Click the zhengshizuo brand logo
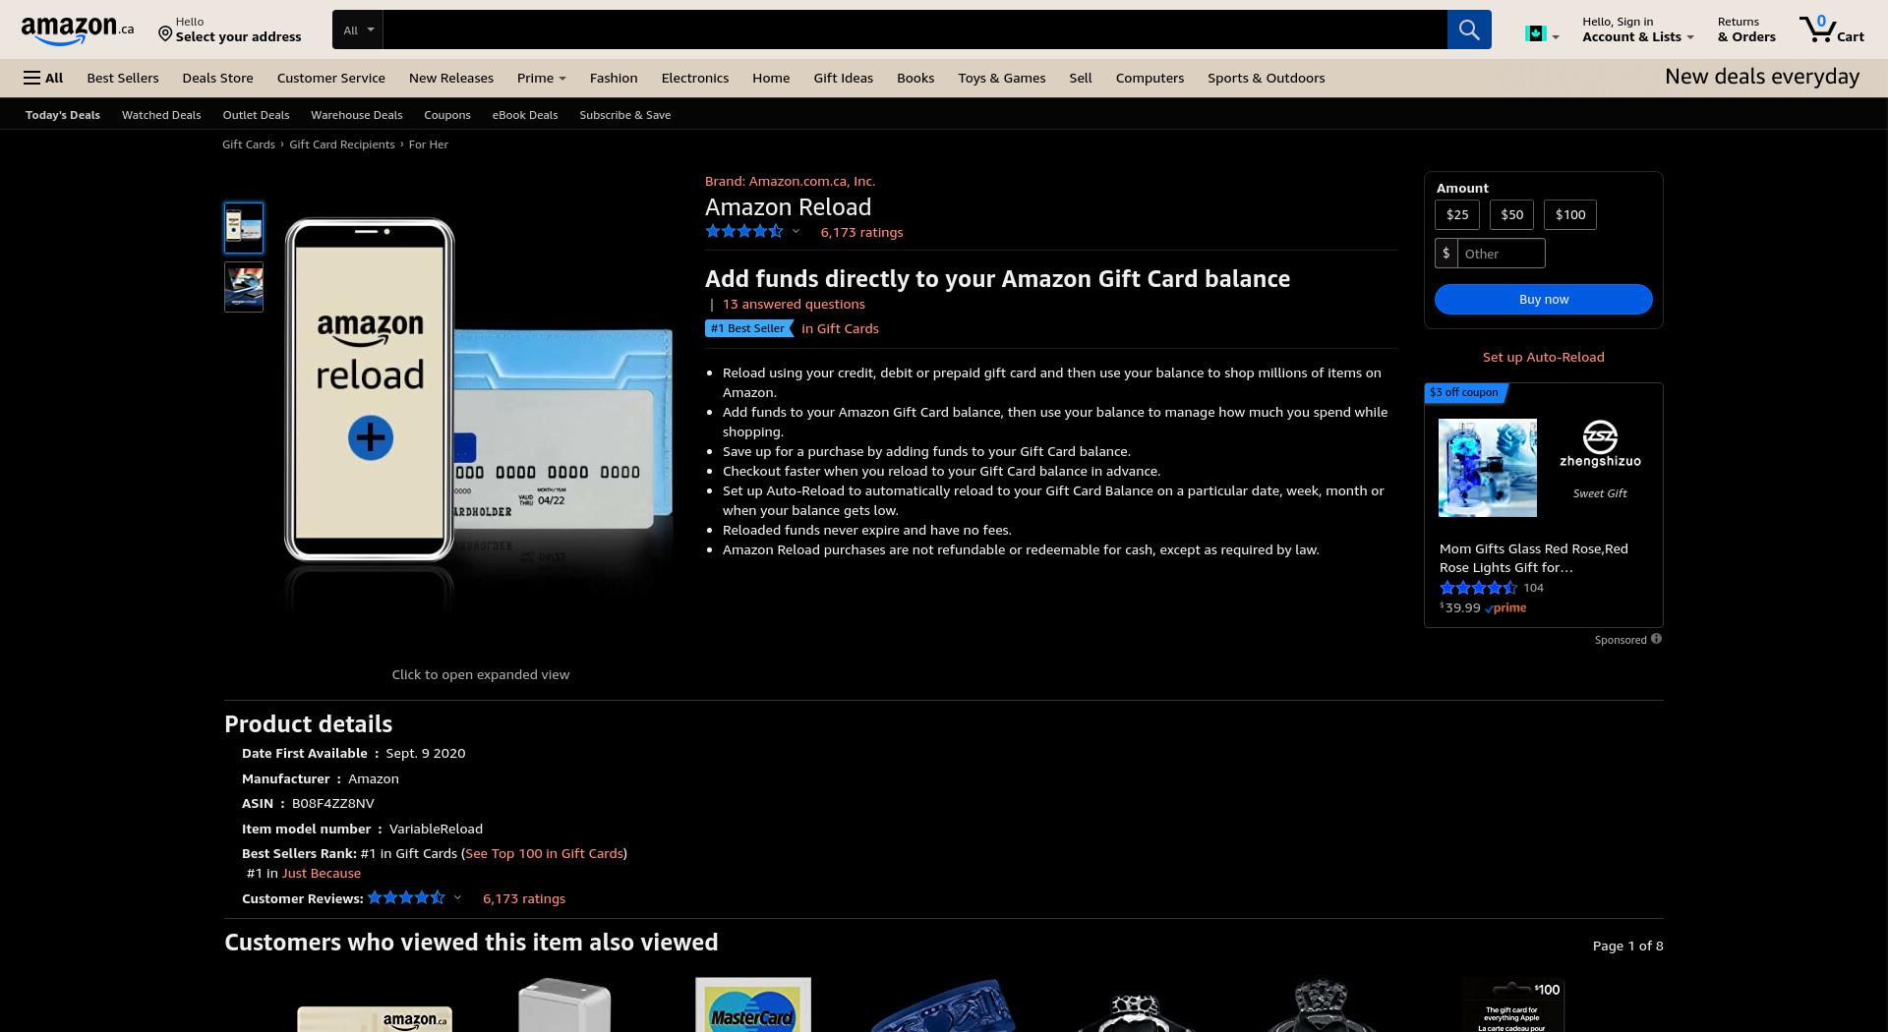This screenshot has width=1888, height=1032. 1600,444
